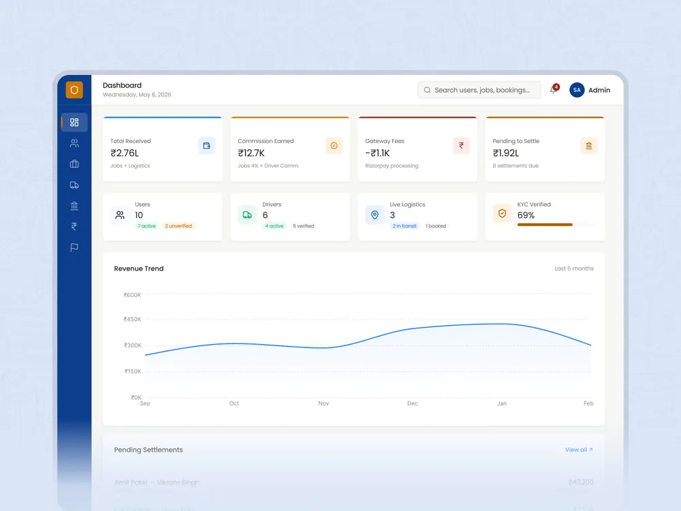
Task: Click the people icon in Users card
Action: (120, 215)
